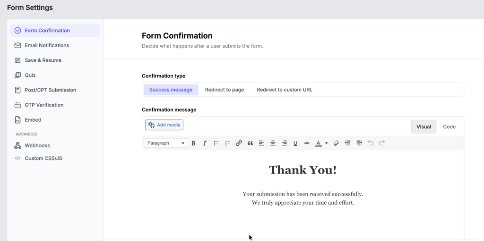This screenshot has width=484, height=241.
Task: Click the Form Settings title
Action: pos(30,8)
